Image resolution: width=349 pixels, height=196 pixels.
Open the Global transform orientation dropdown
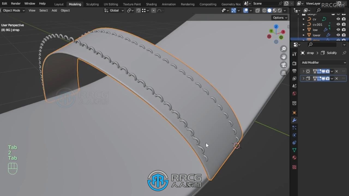tap(114, 10)
